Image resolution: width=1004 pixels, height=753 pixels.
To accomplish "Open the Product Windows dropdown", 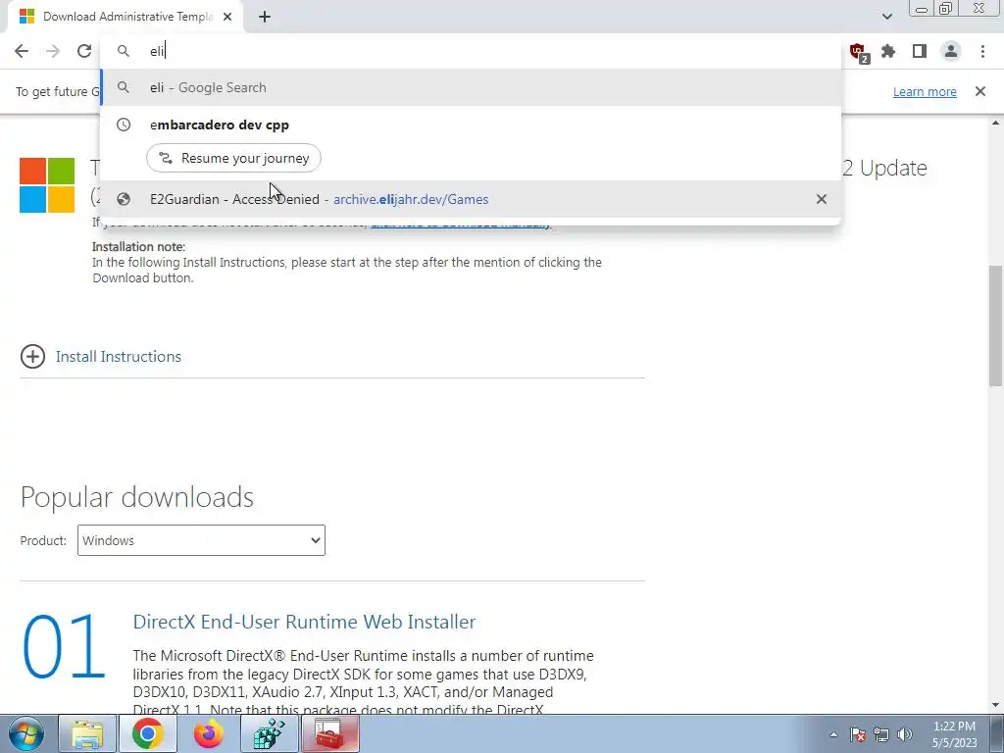I will (x=201, y=540).
